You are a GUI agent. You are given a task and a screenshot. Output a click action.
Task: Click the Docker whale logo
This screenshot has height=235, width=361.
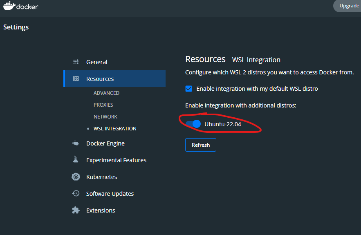pyautogui.click(x=9, y=6)
